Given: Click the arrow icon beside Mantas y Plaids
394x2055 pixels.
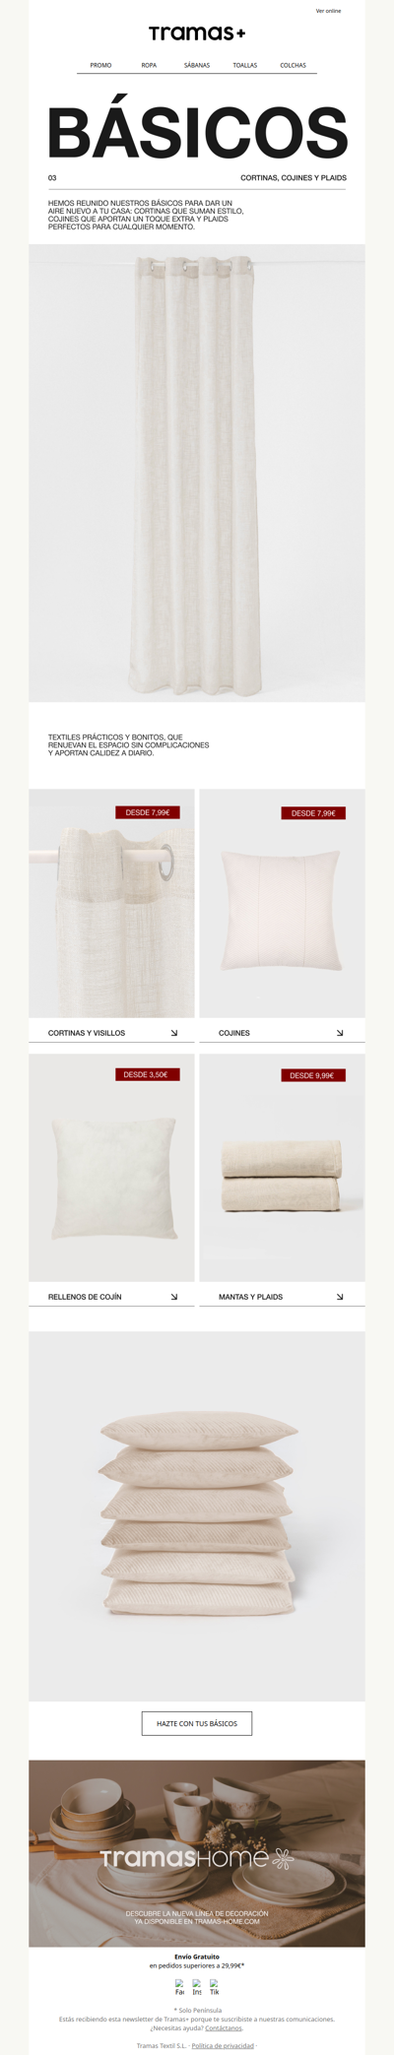Looking at the screenshot, I should point(340,1297).
